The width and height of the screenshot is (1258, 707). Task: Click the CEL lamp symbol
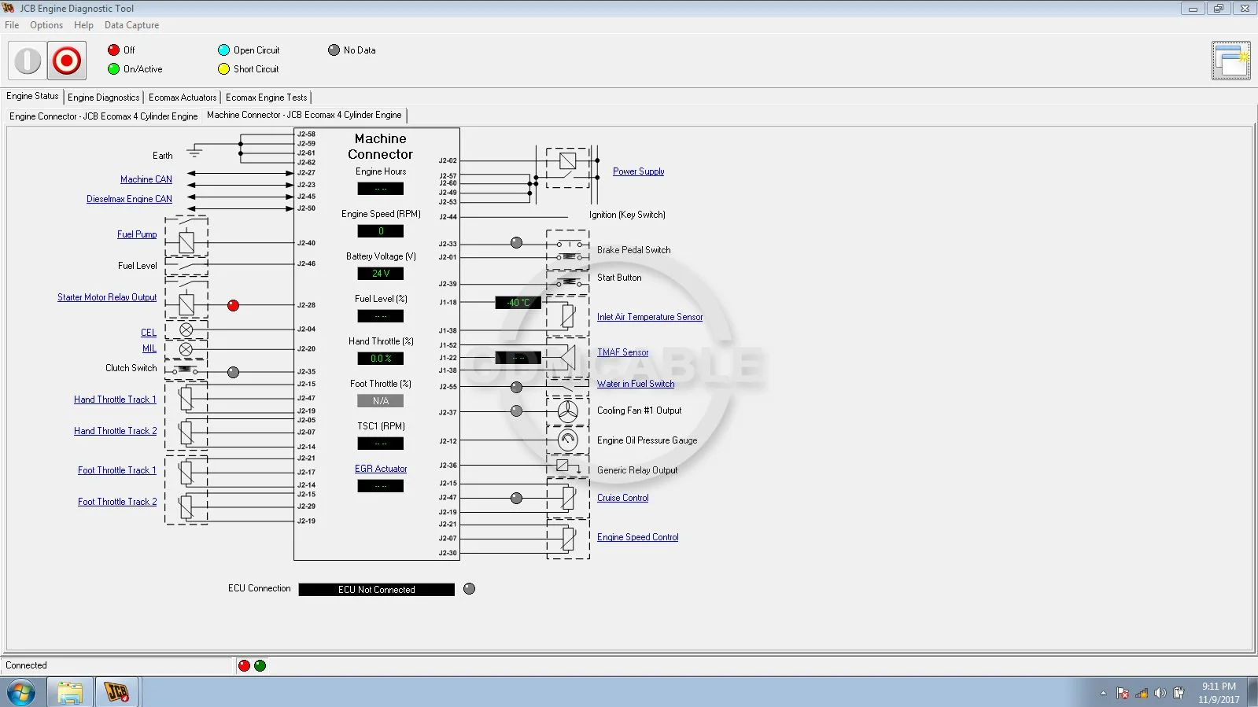pos(186,330)
